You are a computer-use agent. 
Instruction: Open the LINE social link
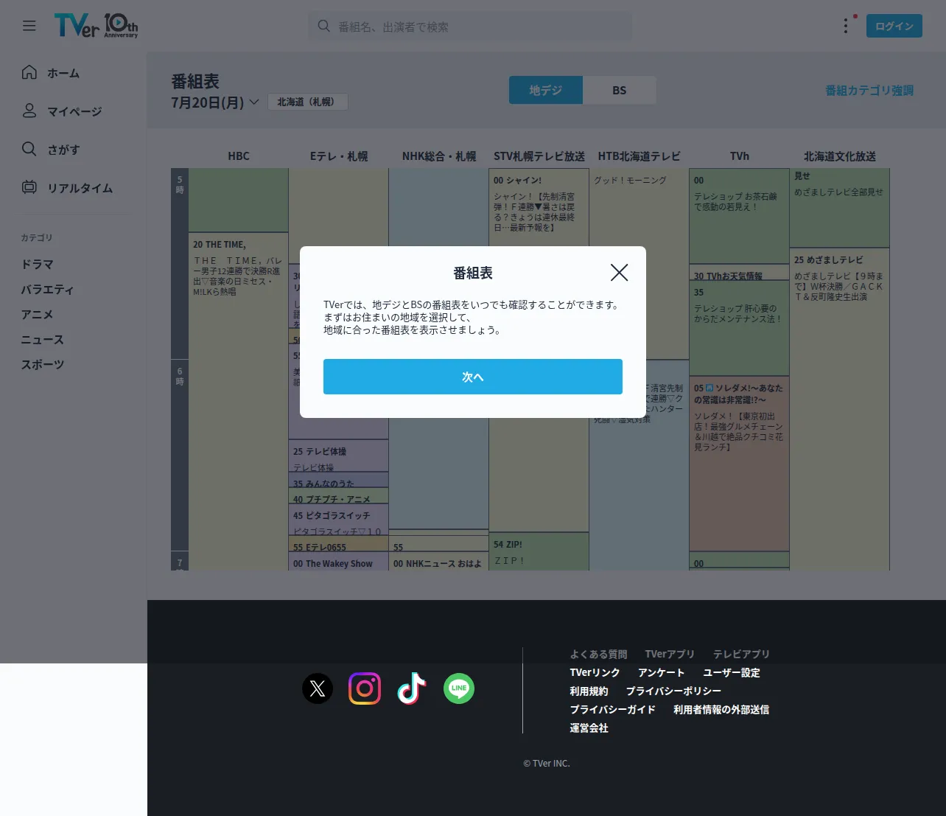coord(459,688)
